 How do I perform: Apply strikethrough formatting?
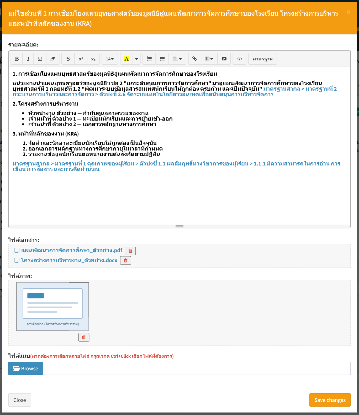68,59
